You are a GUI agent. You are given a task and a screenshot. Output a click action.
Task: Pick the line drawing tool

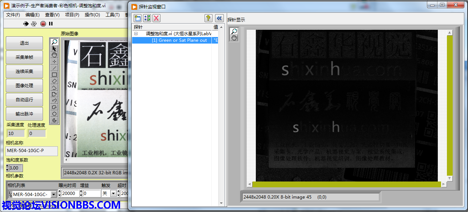[x=55, y=68]
